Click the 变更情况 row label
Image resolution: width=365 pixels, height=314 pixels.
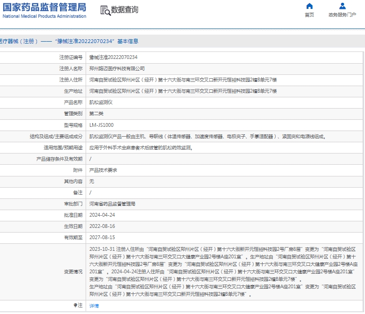(x=73, y=271)
